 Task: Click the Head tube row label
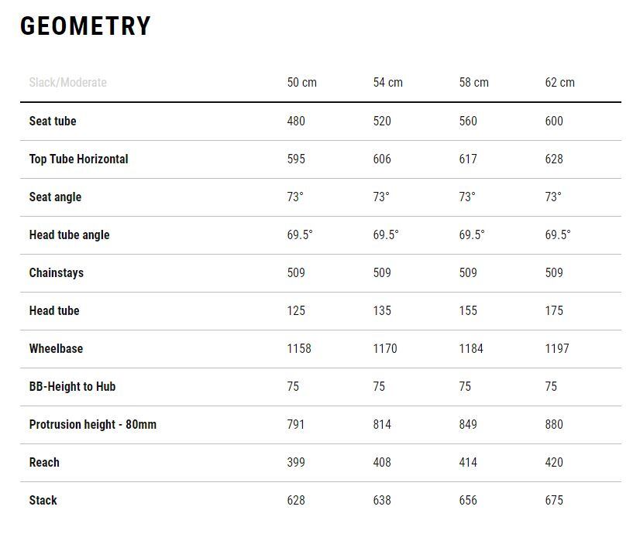(x=54, y=311)
